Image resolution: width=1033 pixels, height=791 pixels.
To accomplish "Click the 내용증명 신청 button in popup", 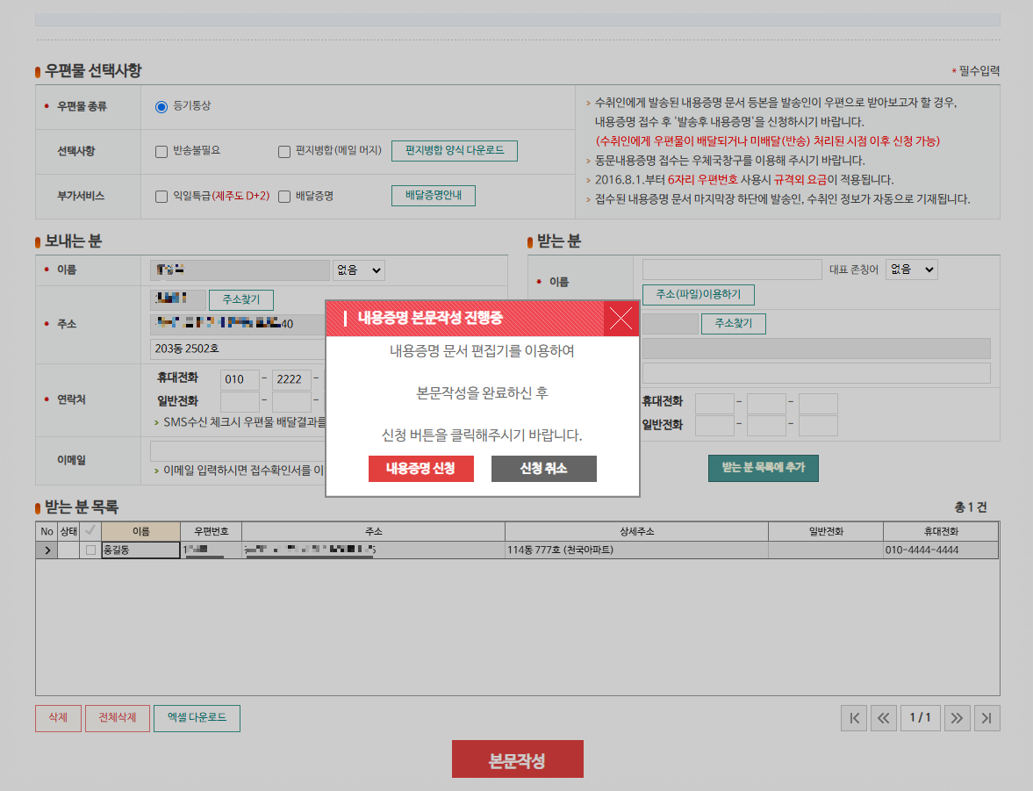I will [x=420, y=468].
